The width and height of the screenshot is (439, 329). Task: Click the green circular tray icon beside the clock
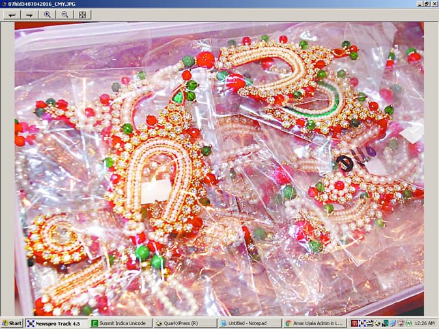[408, 323]
